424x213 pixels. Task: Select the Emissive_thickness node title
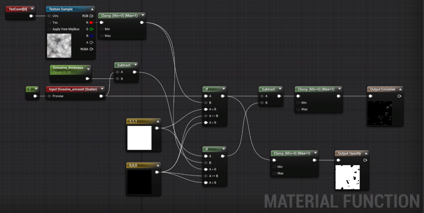68,68
